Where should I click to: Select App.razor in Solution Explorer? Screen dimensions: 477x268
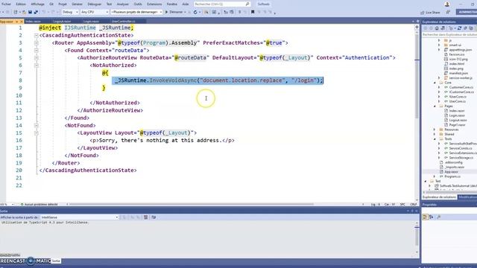tap(451, 172)
